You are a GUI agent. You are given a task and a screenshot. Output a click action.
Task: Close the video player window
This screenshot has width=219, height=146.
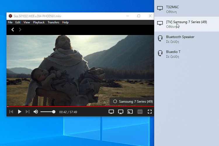(150, 16)
